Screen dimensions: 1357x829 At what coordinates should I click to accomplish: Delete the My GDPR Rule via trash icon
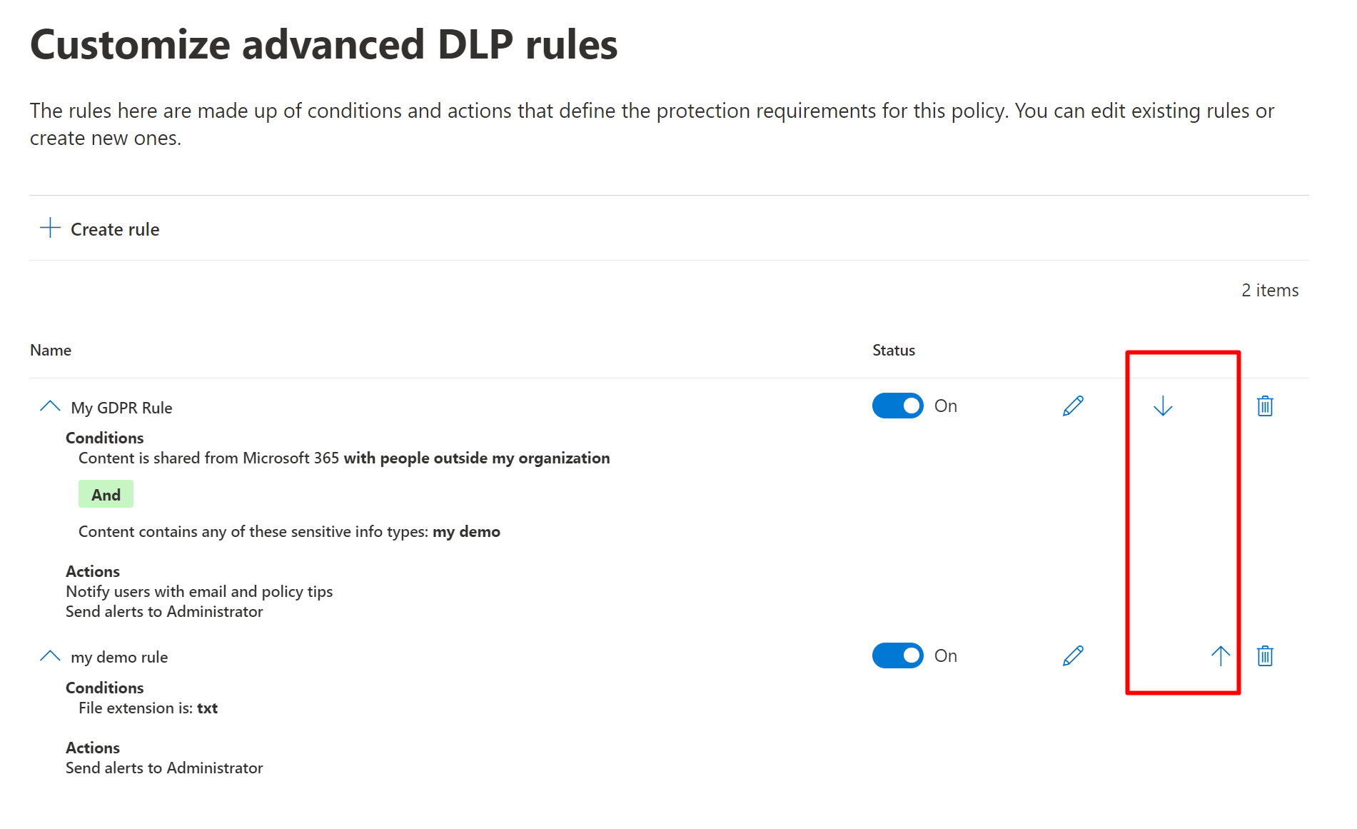coord(1265,406)
